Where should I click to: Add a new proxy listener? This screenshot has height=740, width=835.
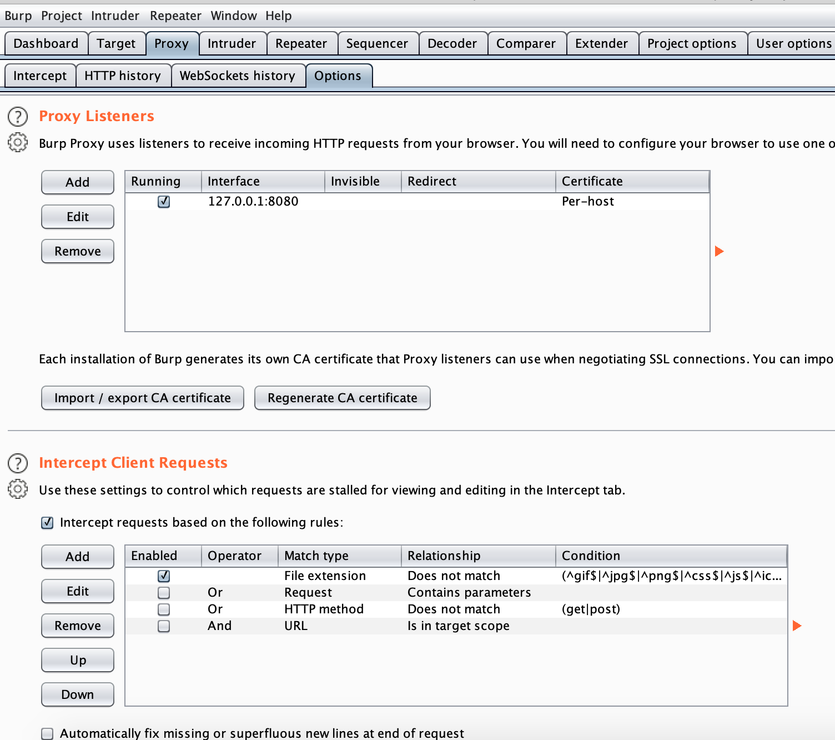(78, 182)
